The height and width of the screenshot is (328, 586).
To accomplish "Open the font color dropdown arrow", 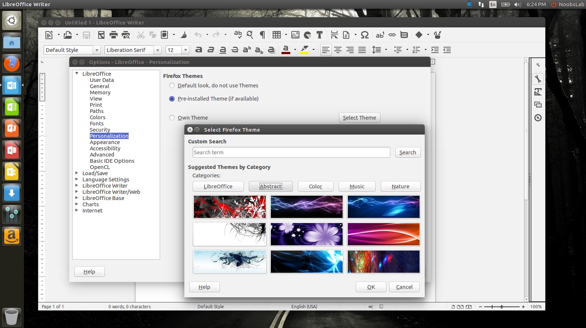I will click(x=295, y=50).
